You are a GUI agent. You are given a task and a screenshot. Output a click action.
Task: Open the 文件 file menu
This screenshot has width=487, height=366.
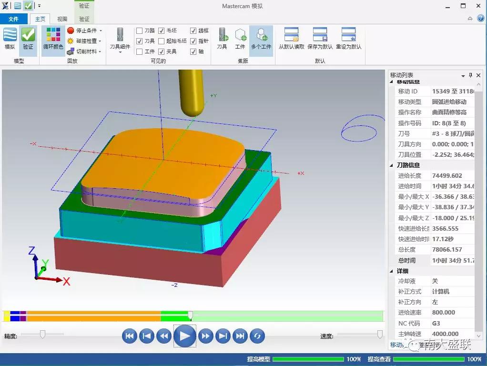pyautogui.click(x=13, y=19)
